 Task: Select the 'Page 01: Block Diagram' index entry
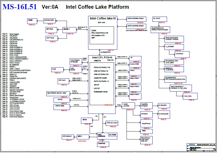[x=11, y=34]
